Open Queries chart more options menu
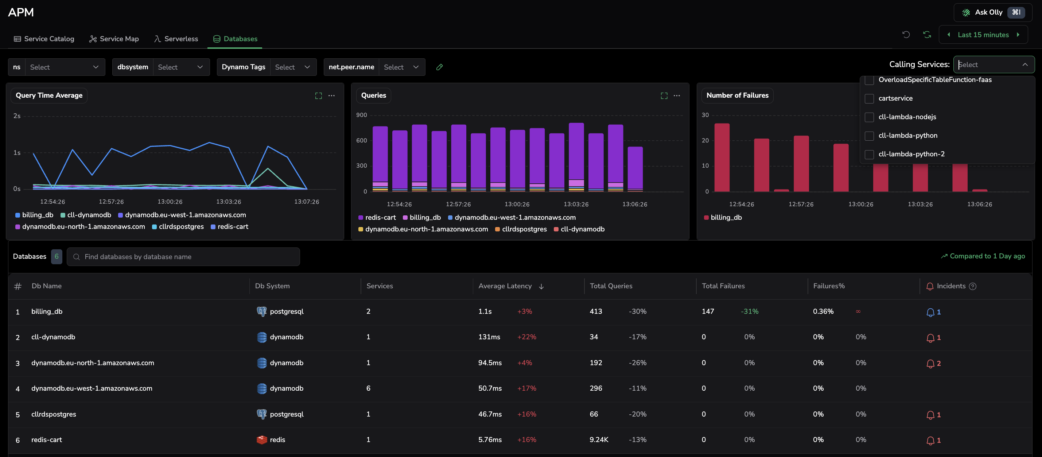 tap(677, 96)
